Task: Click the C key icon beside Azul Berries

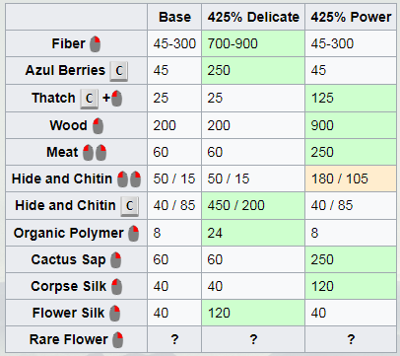Action: point(119,71)
